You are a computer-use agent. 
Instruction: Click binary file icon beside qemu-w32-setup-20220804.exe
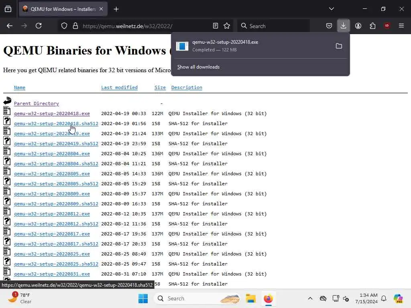pyautogui.click(x=7, y=151)
